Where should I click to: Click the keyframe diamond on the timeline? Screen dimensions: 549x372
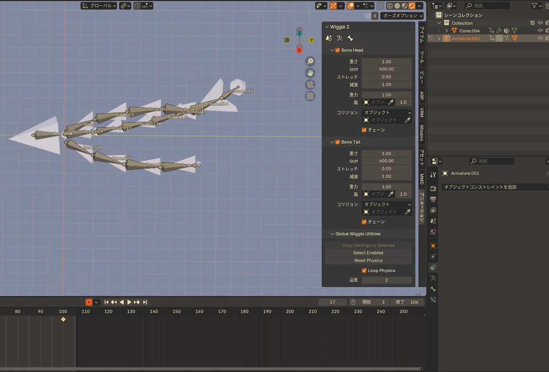63,319
